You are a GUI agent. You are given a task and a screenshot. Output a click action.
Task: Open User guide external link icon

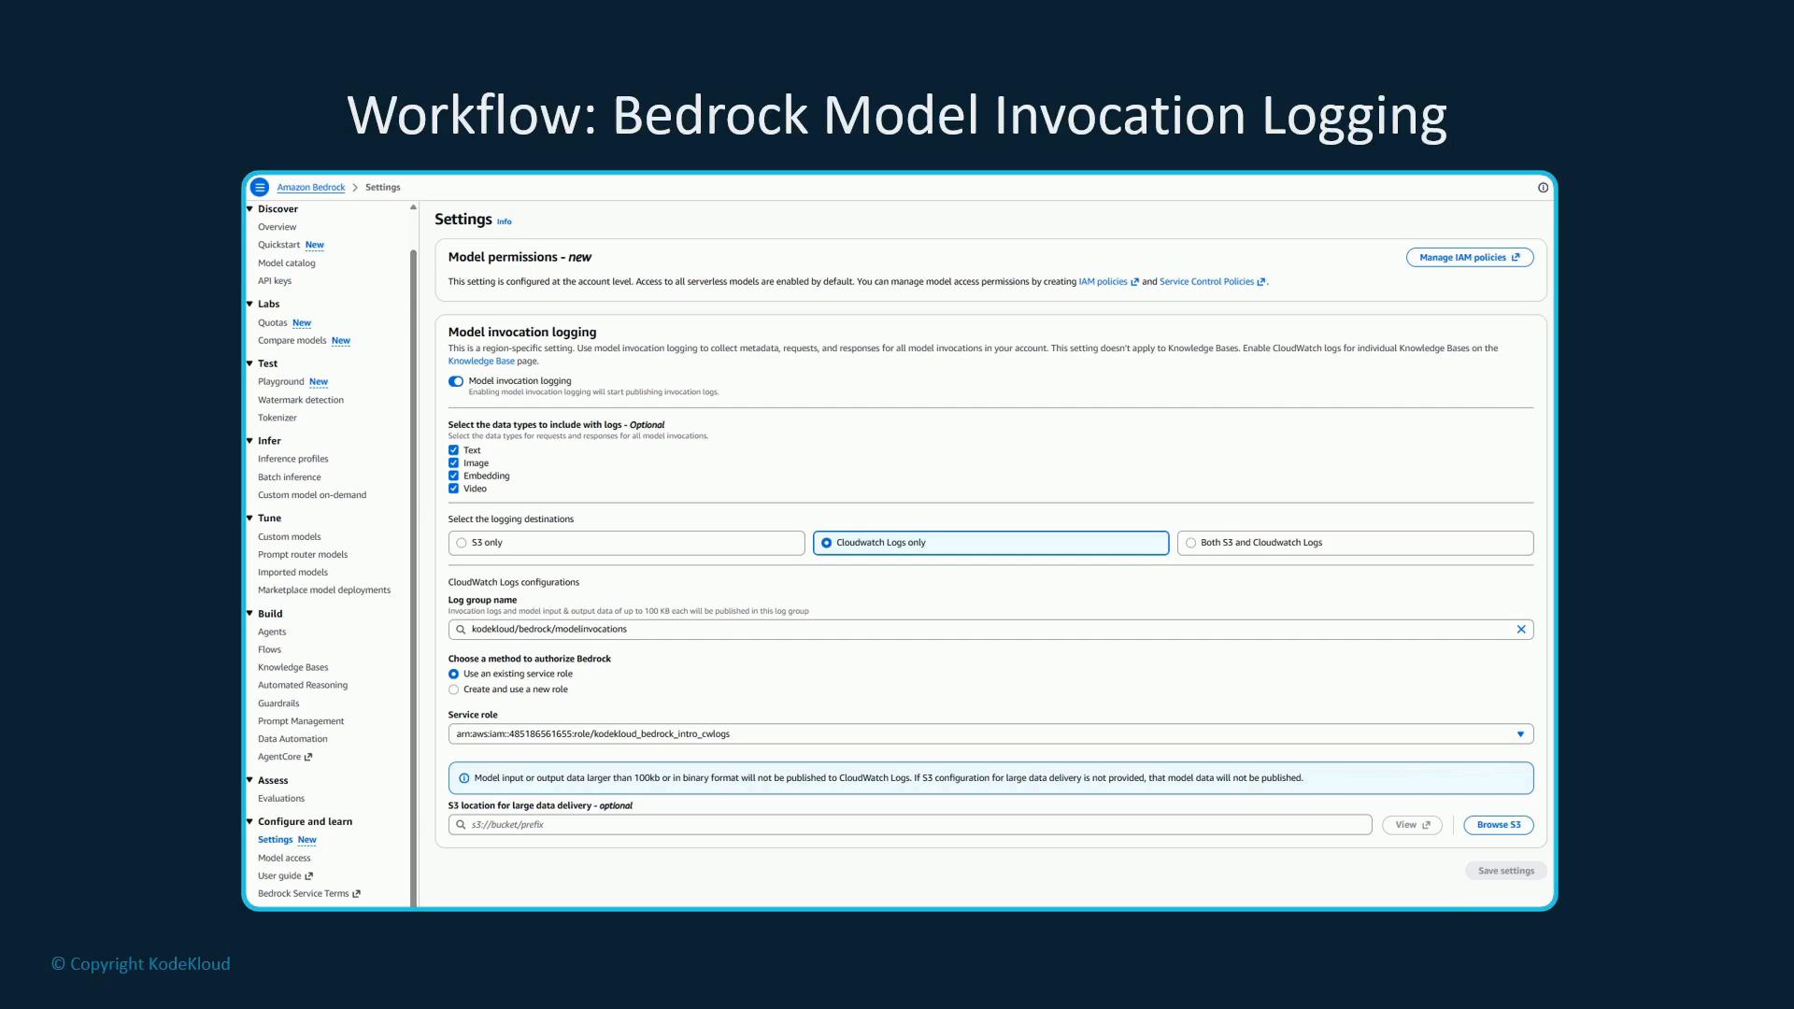coord(309,876)
